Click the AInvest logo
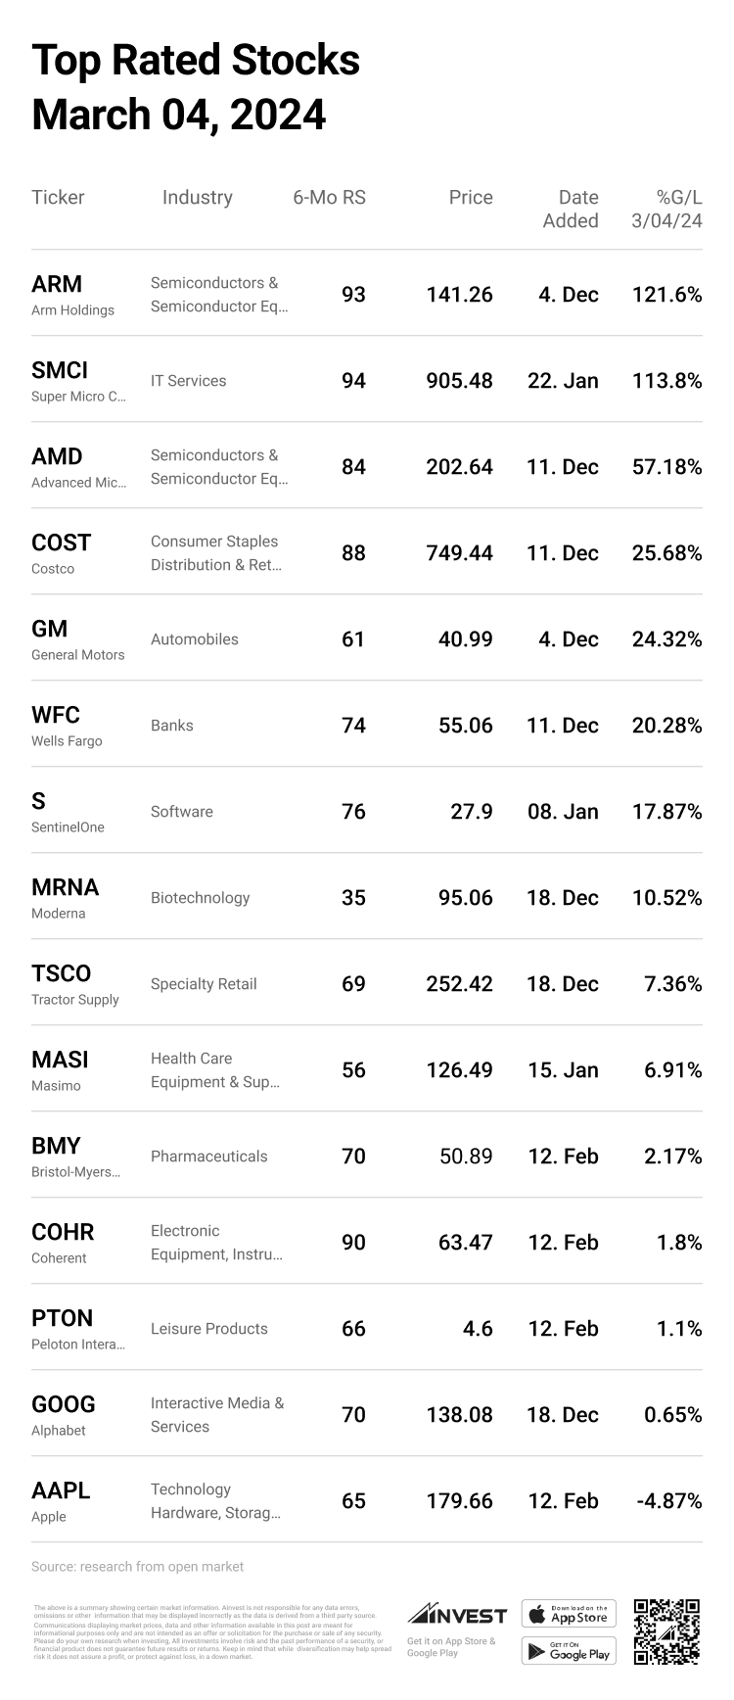The height and width of the screenshot is (1700, 734). coord(457,1614)
